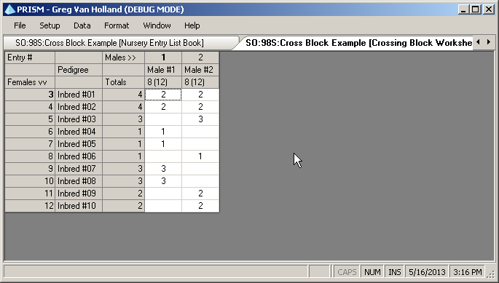Select the Inbred #03 pedigree row
Viewport: 499px width, 283px height.
(79, 119)
